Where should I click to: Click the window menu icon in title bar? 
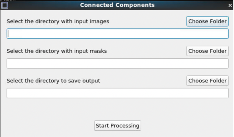[5, 5]
